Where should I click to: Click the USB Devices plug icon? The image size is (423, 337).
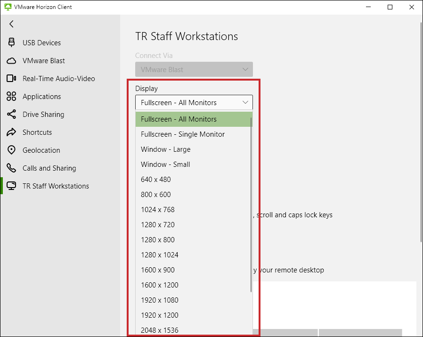pyautogui.click(x=11, y=43)
